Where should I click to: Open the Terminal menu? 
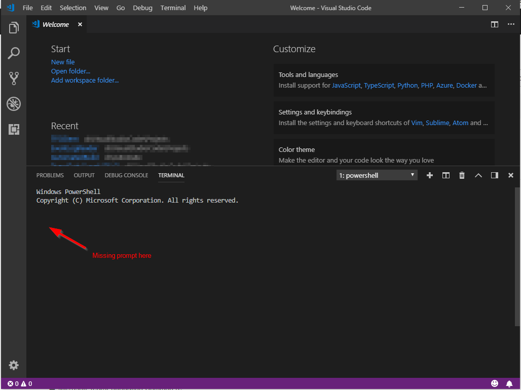(x=173, y=8)
